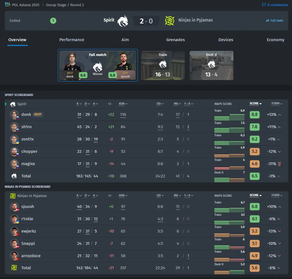This screenshot has height=279, width=292.
Task: Open player name sh1ro
Action: coord(26,127)
